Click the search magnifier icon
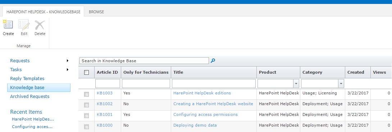This screenshot has height=132, width=392. pos(213,61)
